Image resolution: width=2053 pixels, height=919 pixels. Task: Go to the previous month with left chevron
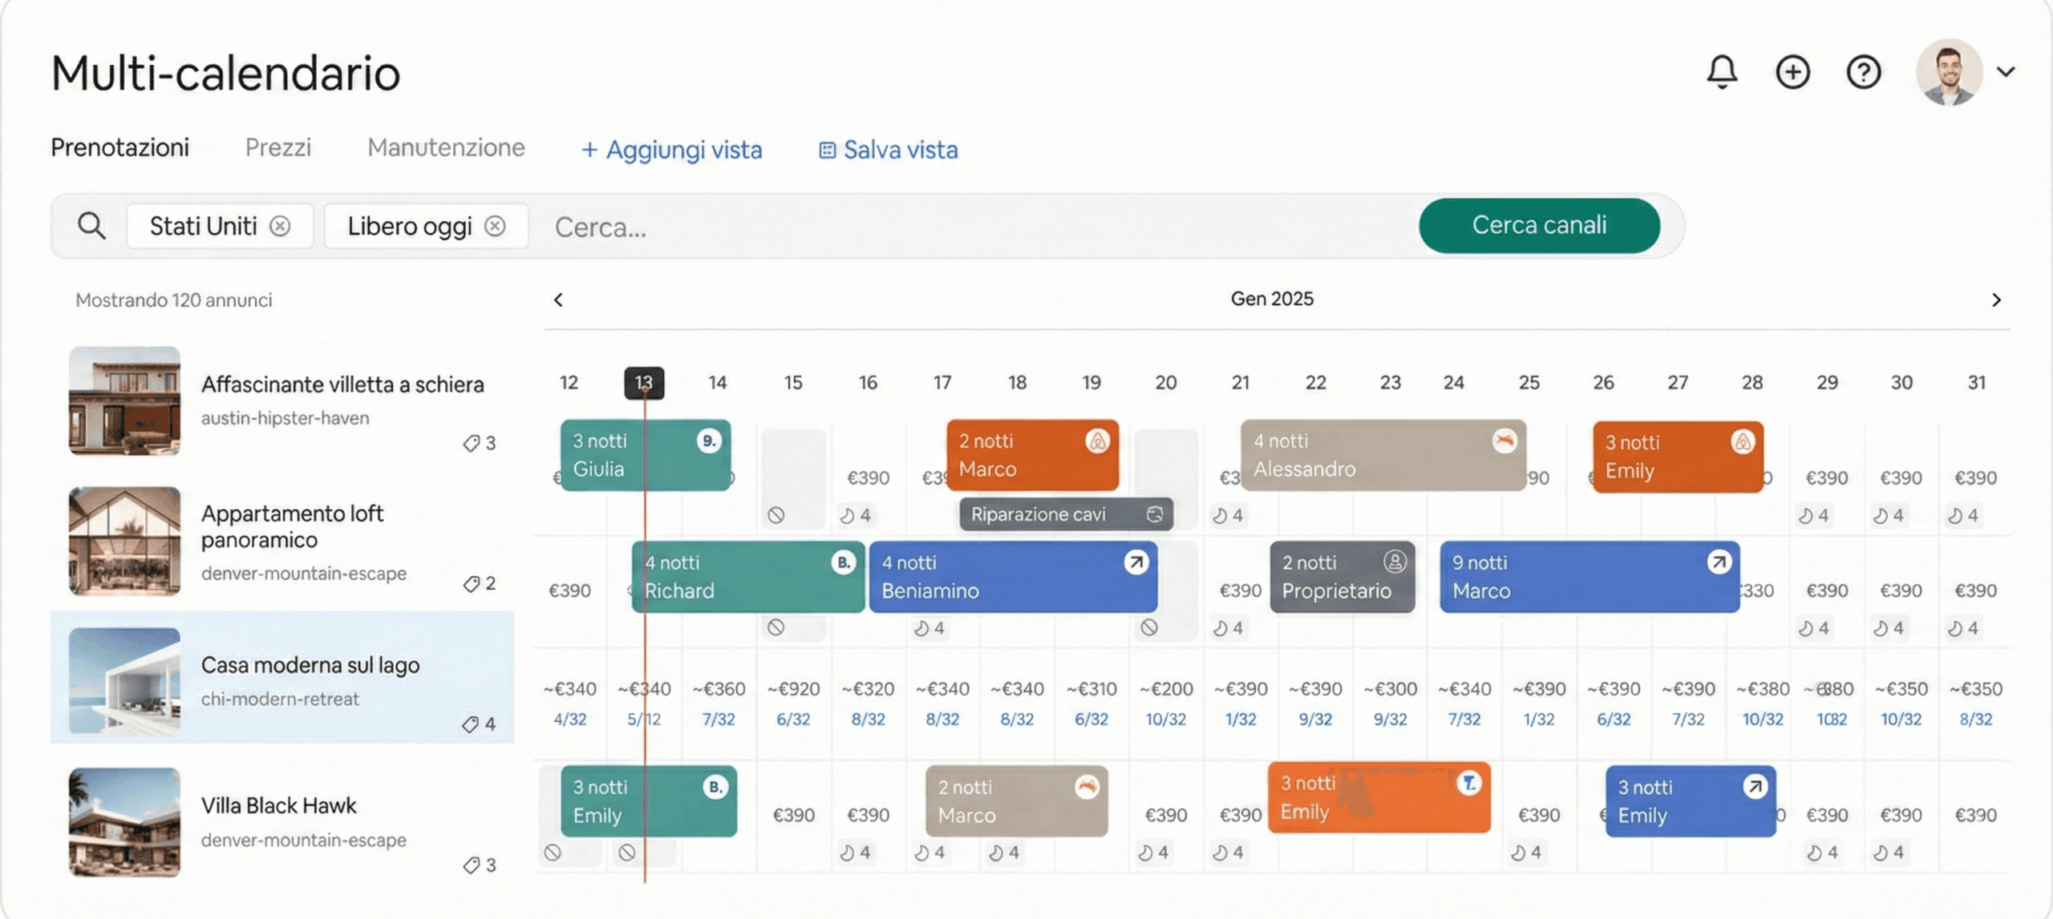tap(559, 300)
